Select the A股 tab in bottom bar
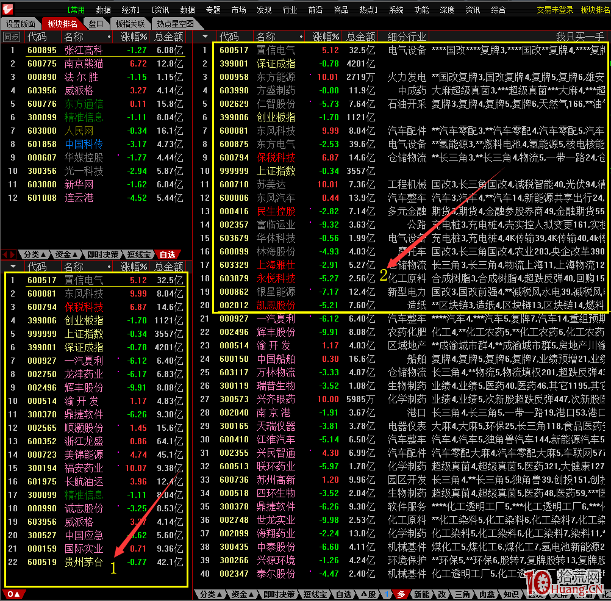This screenshot has width=611, height=601. (x=368, y=594)
